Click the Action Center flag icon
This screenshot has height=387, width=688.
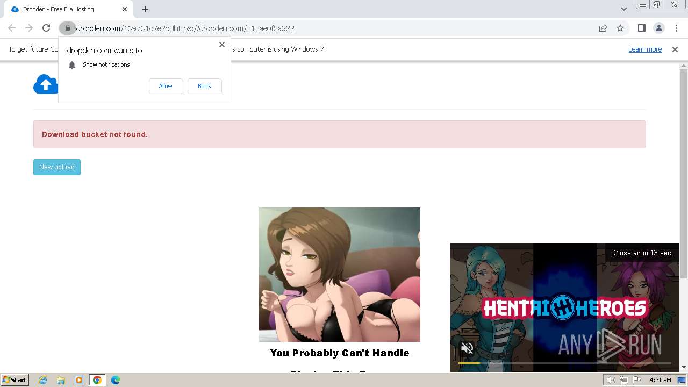point(637,380)
